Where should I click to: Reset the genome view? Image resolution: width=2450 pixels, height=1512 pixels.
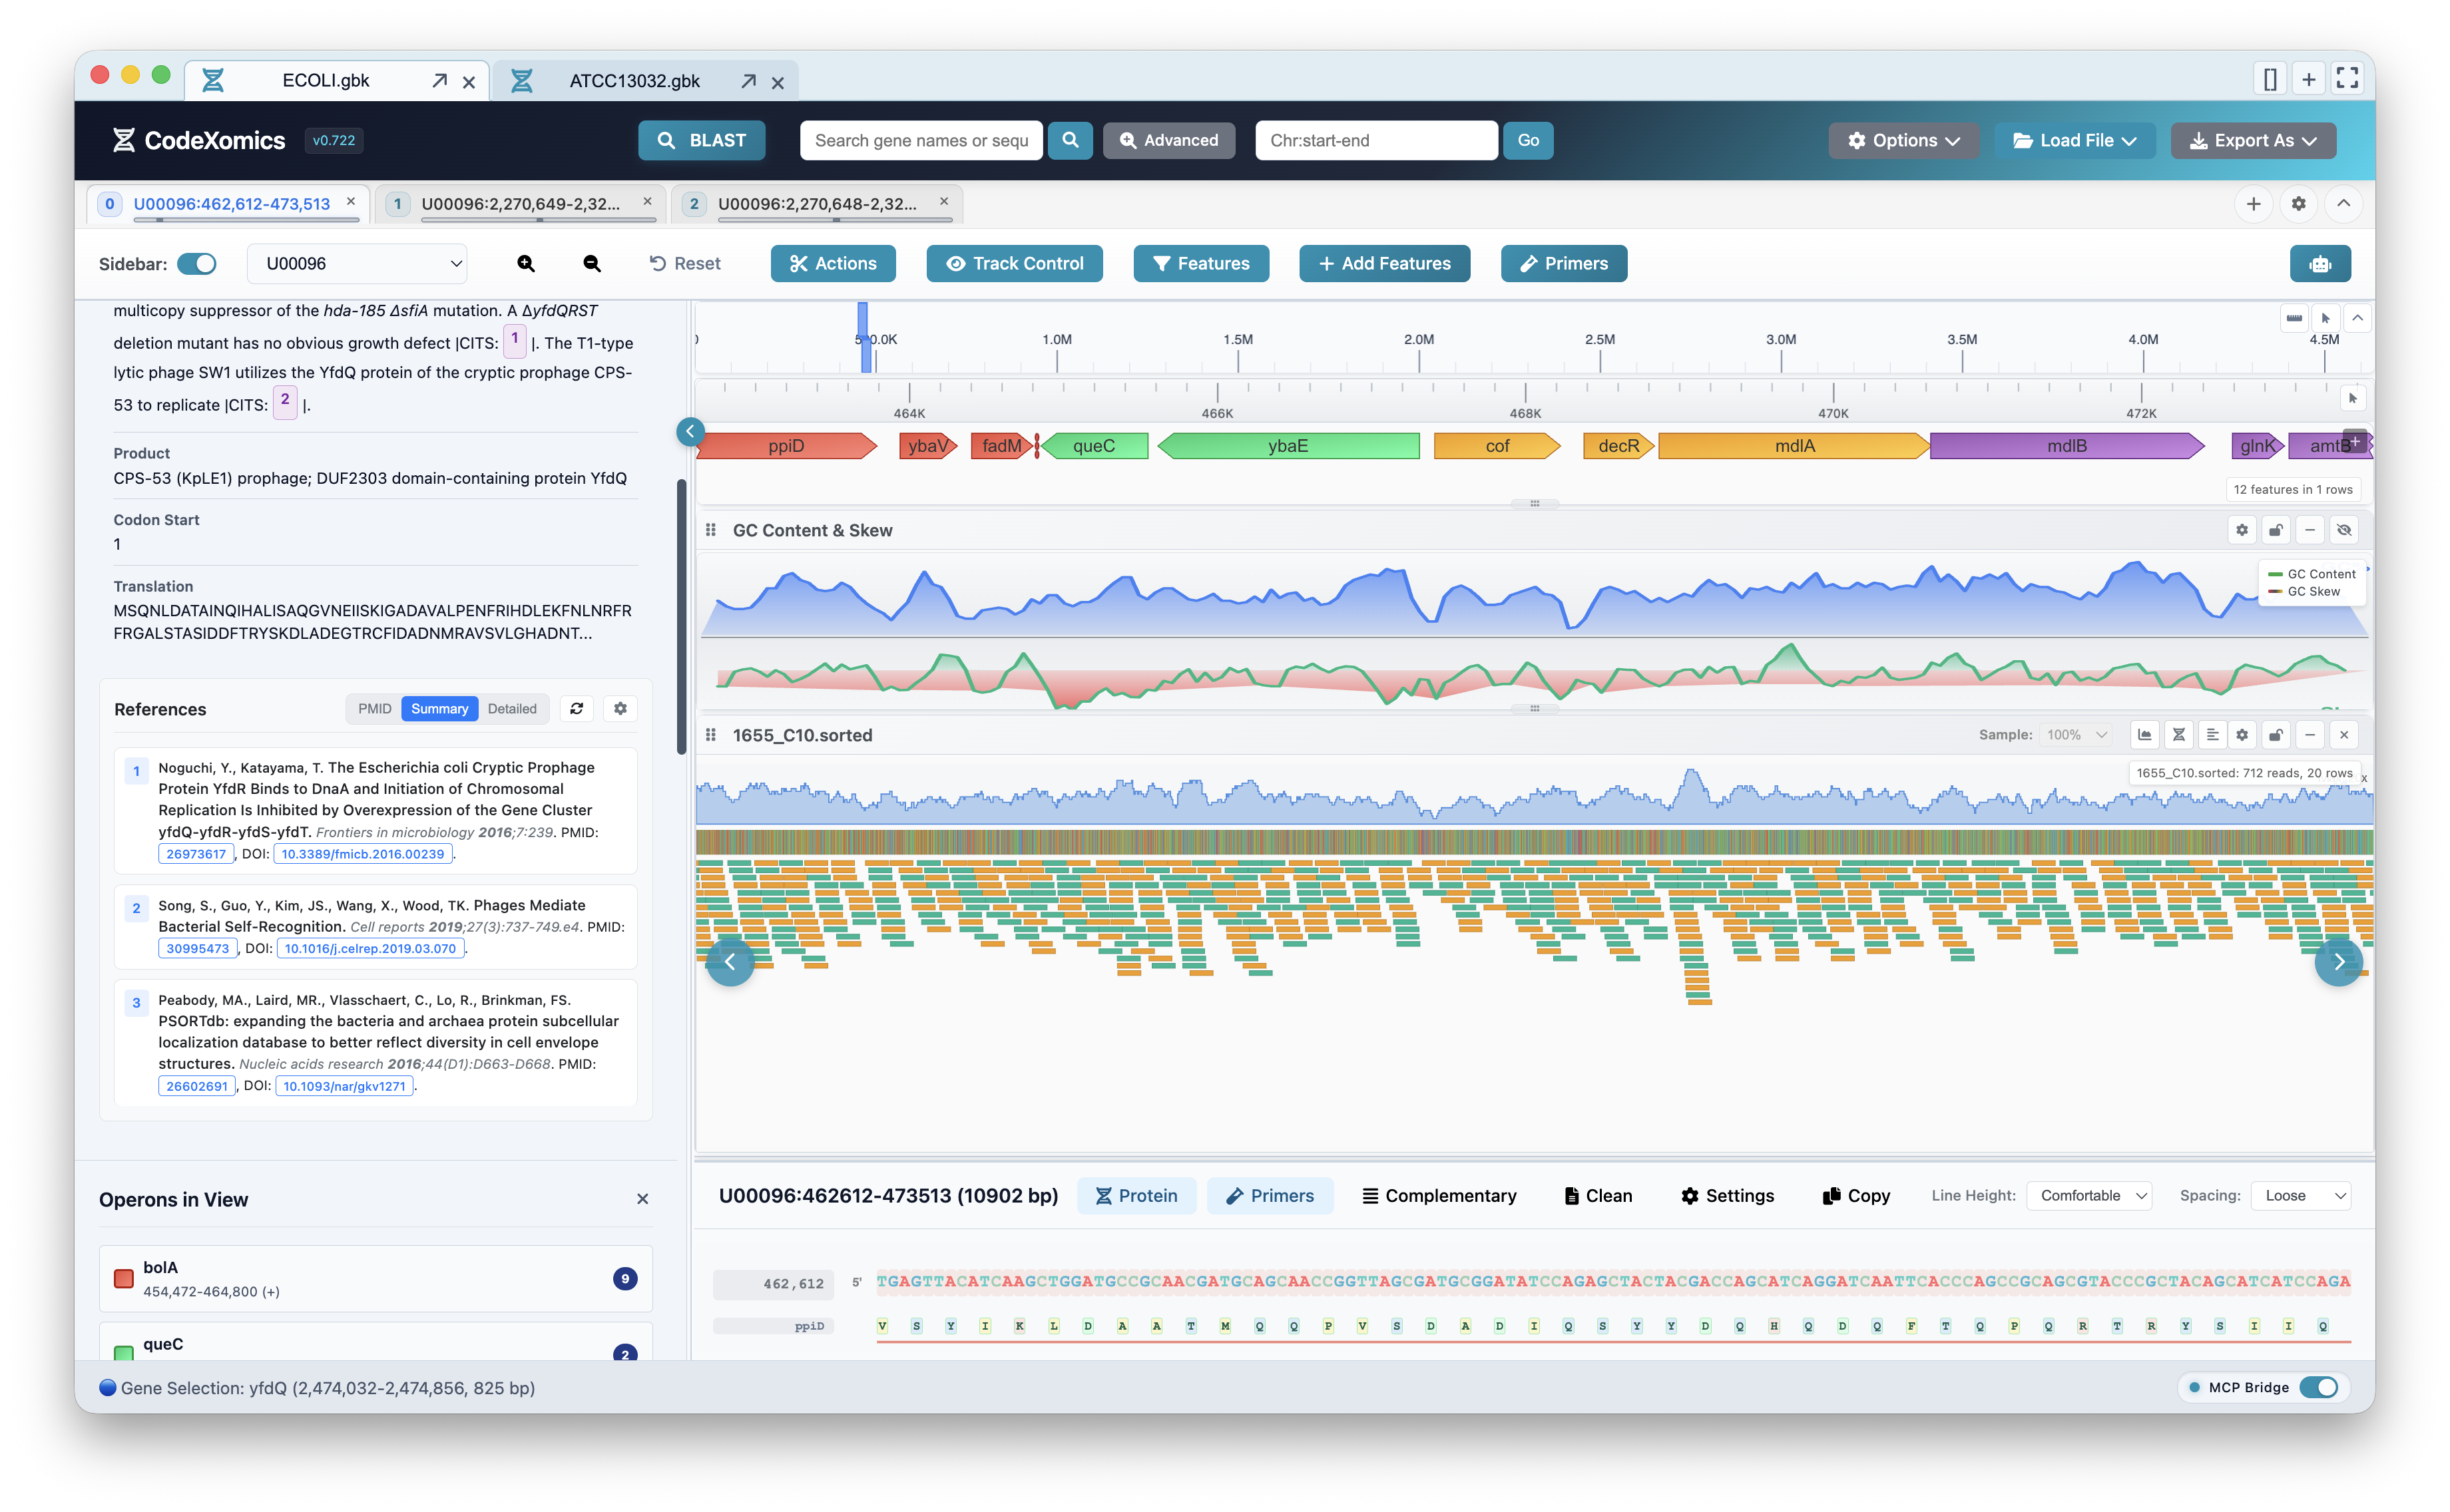pos(685,264)
